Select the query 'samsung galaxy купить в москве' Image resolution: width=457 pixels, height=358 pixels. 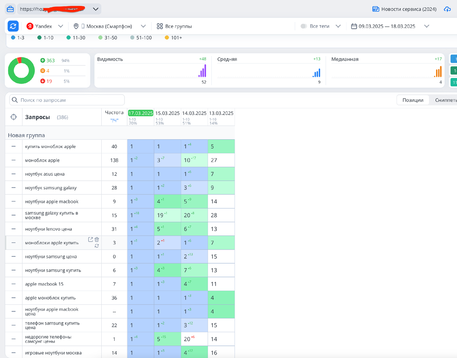pyautogui.click(x=51, y=215)
